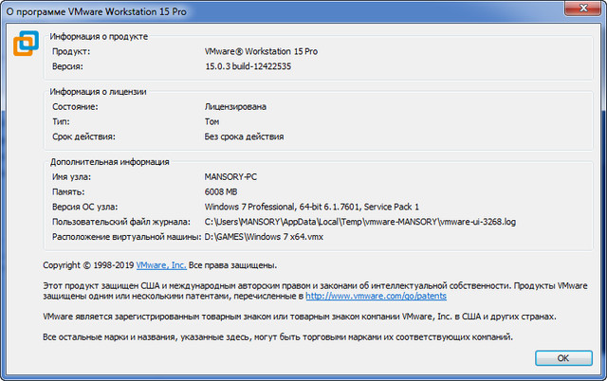Click the VMware Workstation logo icon
The image size is (607, 381).
point(26,44)
